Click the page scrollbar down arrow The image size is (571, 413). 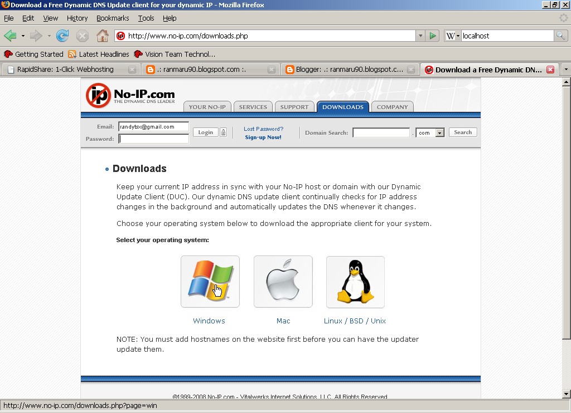[566, 394]
